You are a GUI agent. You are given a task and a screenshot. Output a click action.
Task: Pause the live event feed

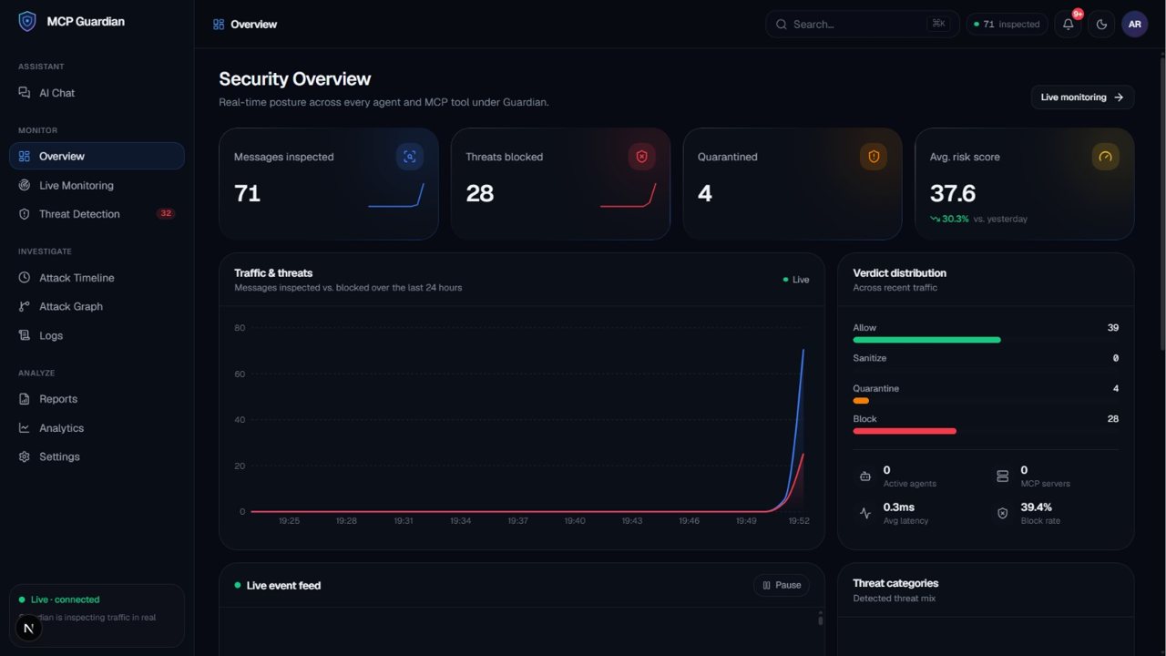coord(782,585)
